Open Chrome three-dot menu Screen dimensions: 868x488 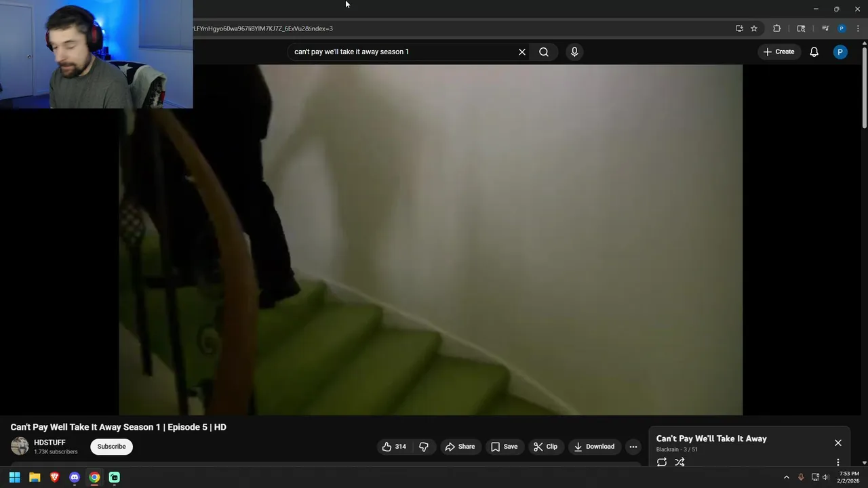858,28
